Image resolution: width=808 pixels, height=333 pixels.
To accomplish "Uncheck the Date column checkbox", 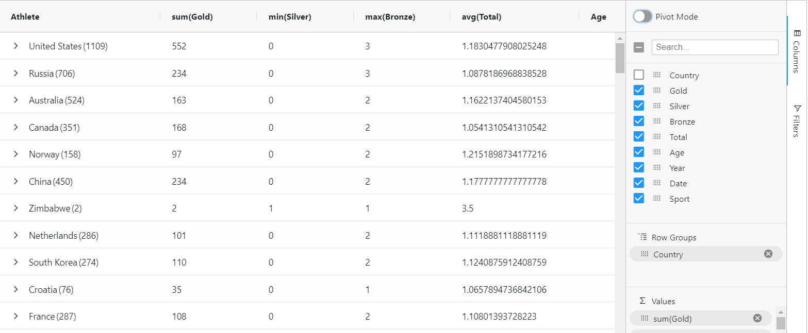I will [x=638, y=183].
